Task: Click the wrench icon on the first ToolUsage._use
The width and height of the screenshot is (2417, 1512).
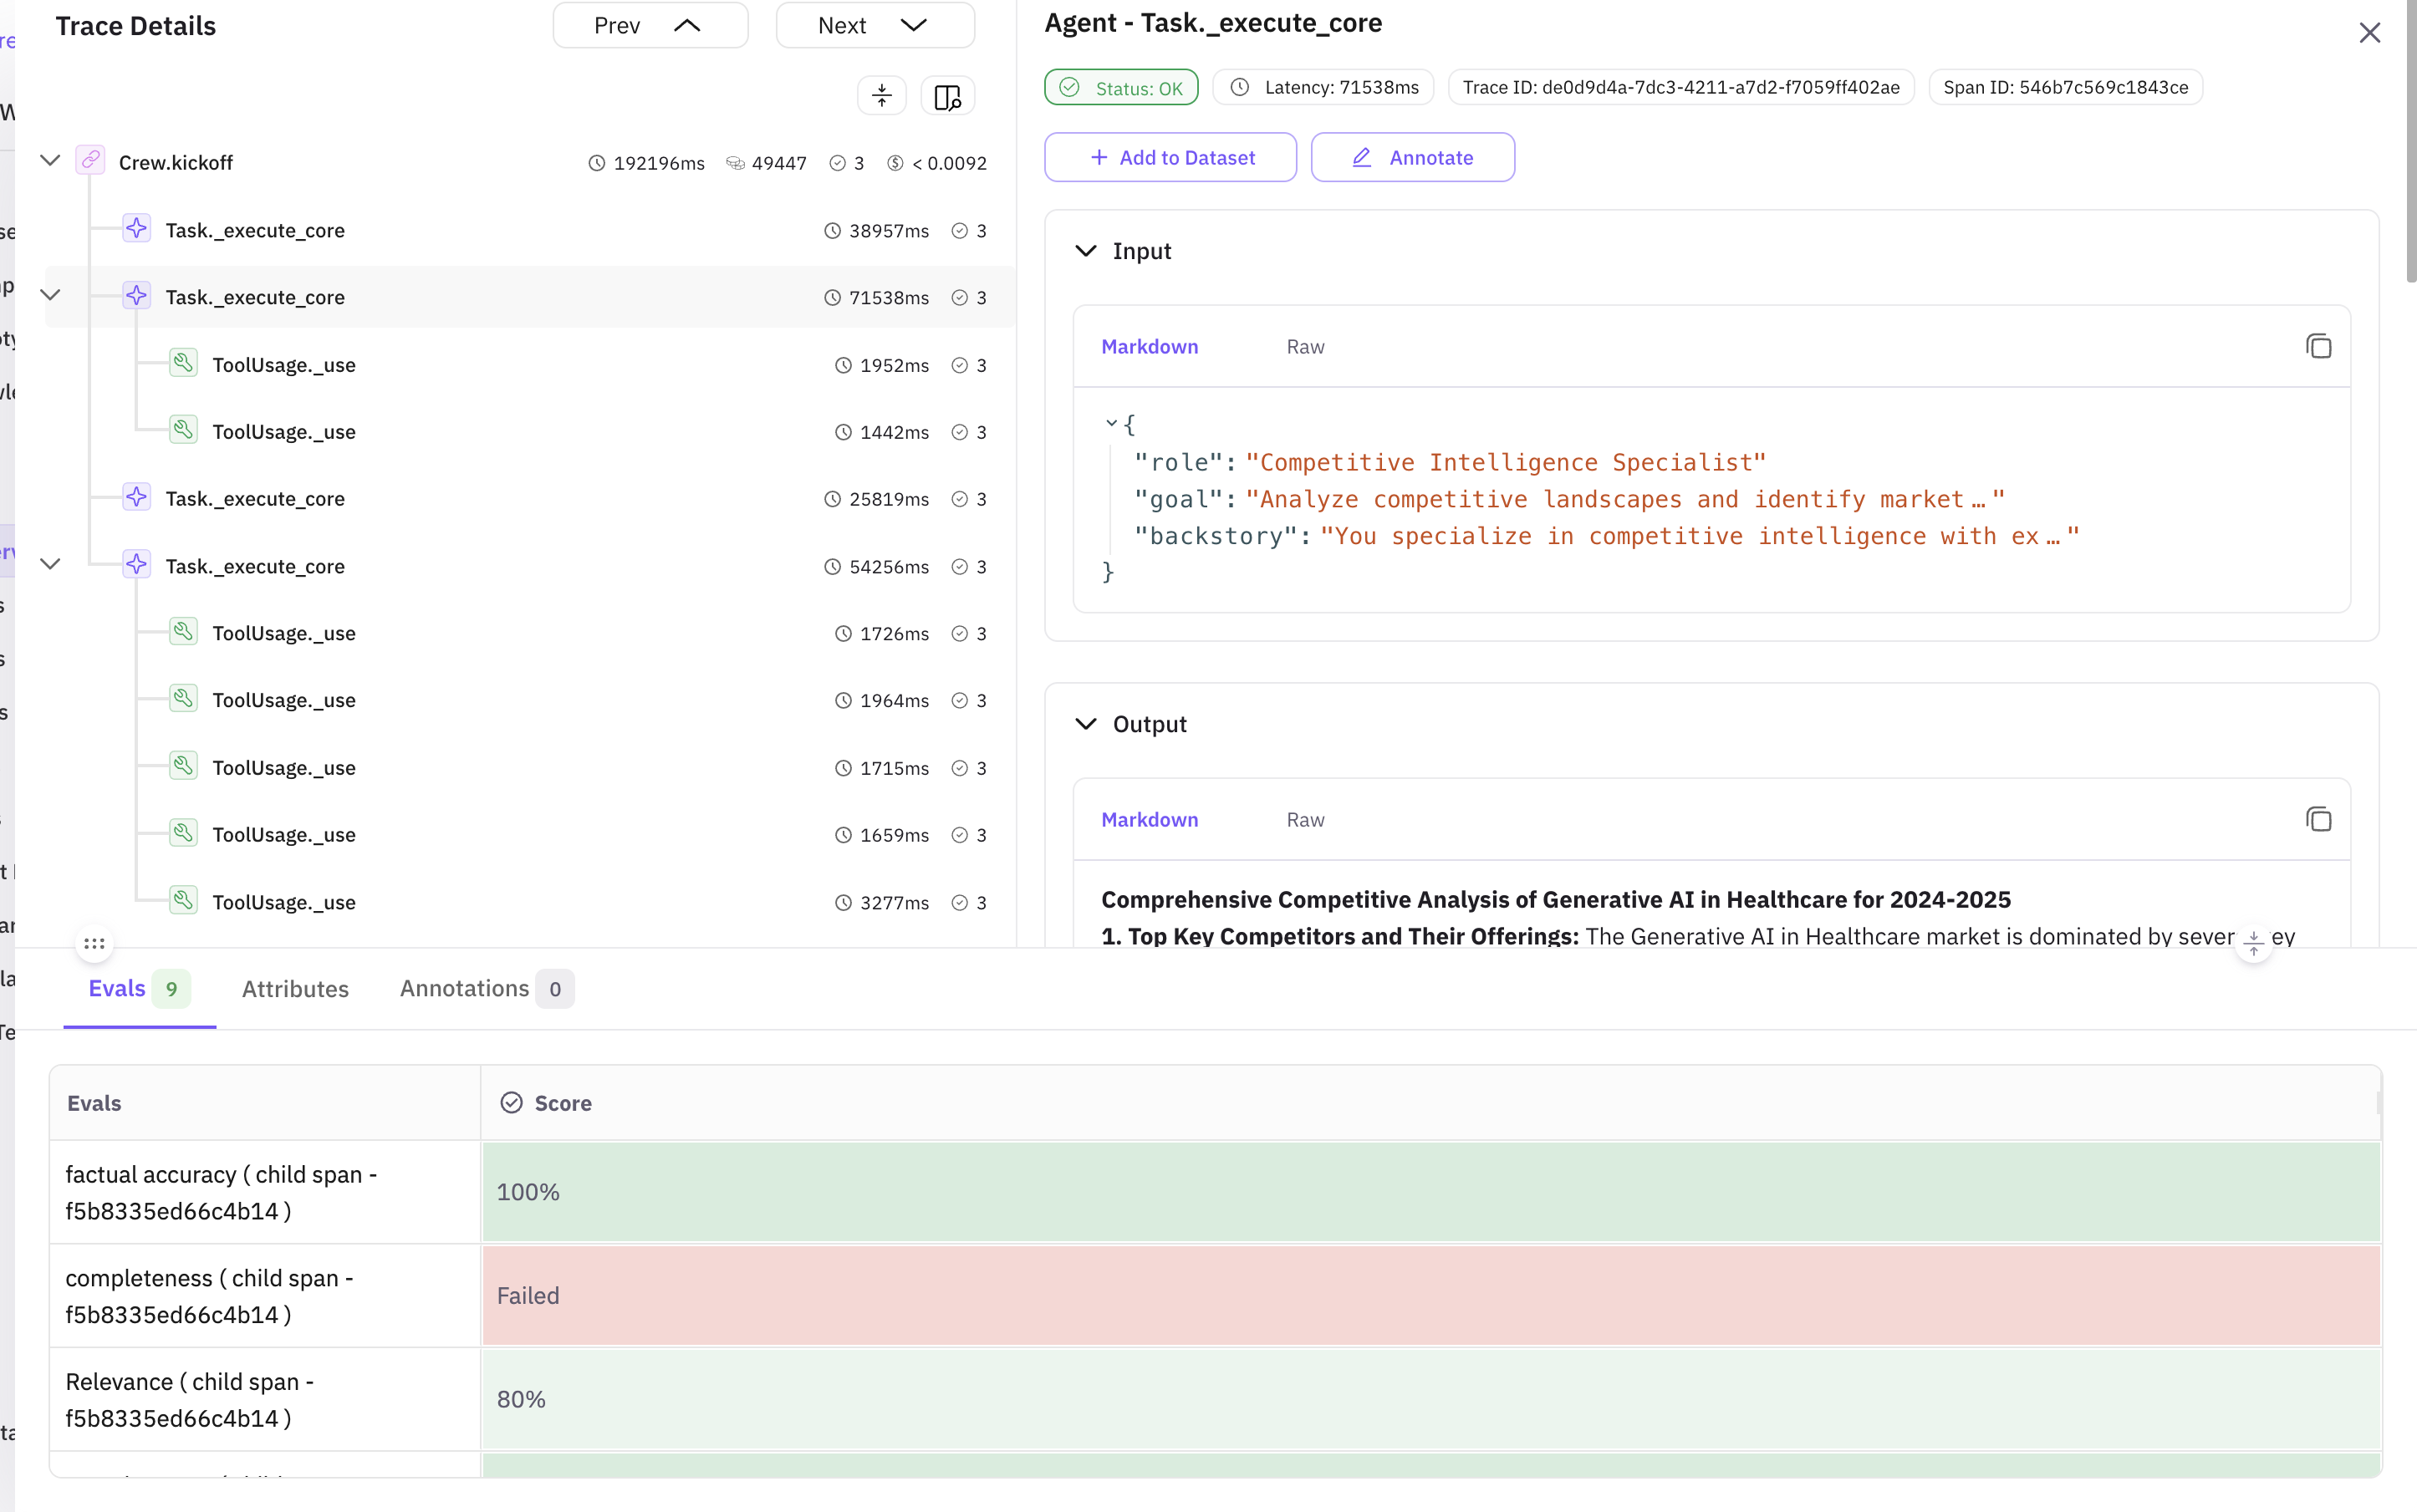Action: (x=182, y=362)
